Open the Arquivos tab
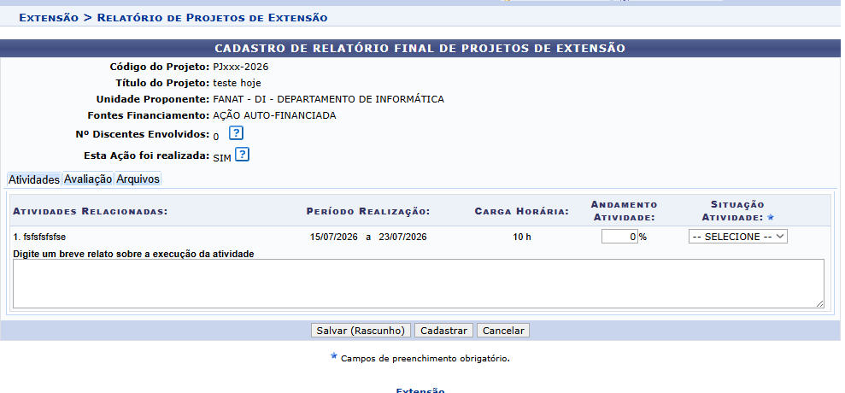The height and width of the screenshot is (393, 845). [x=138, y=179]
